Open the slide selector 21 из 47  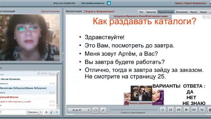[x=79, y=110]
